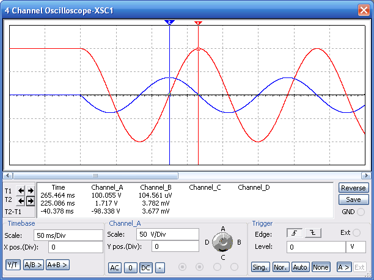This screenshot has height=280, width=374.
Task: Click the Timebase X pos.(Div) field
Action: tap(76, 247)
